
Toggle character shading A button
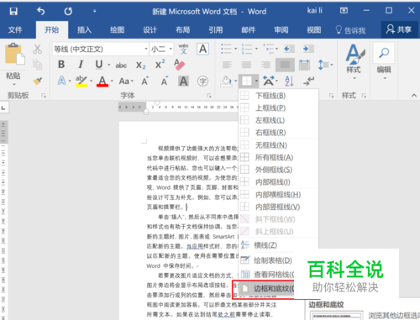coord(183,81)
